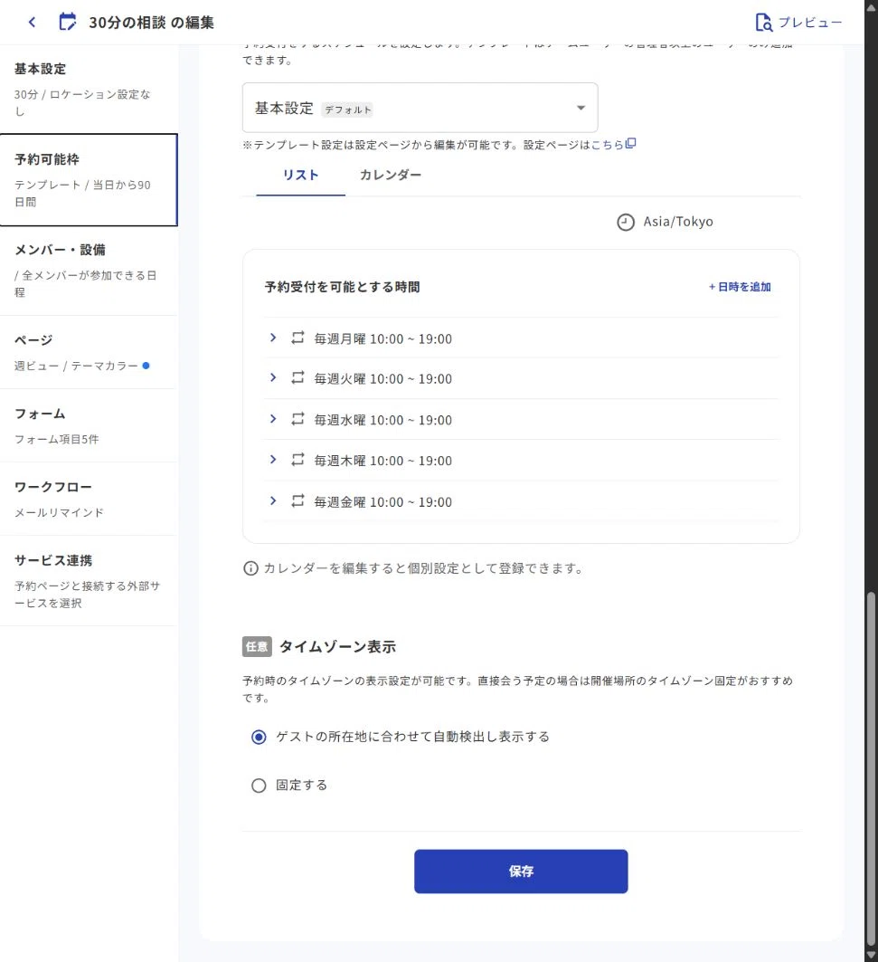Click the page vertical scrollbar thumb
The image size is (878, 962).
click(871, 769)
